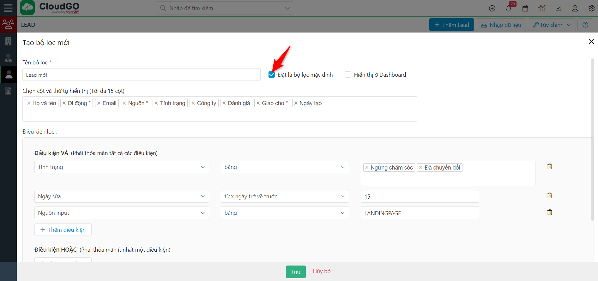Open the từ x ngày trở về trước operator
The height and width of the screenshot is (281, 598).
pyautogui.click(x=285, y=196)
